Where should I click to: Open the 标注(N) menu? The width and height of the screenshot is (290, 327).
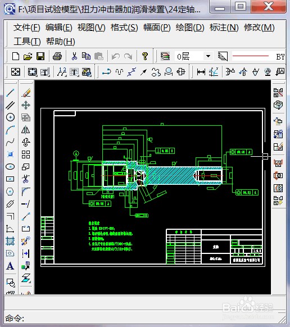pyautogui.click(x=224, y=28)
